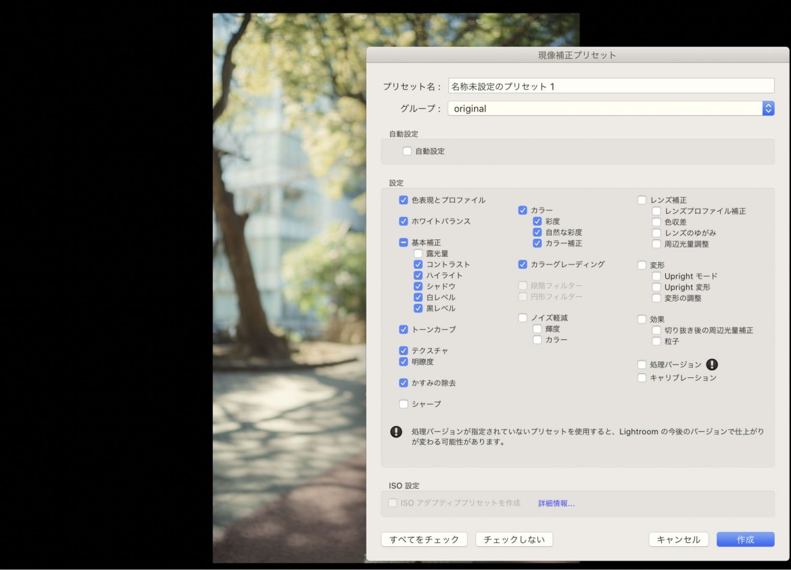The width and height of the screenshot is (791, 570).
Task: Click the tree photo behind the dialog
Action: point(289,287)
